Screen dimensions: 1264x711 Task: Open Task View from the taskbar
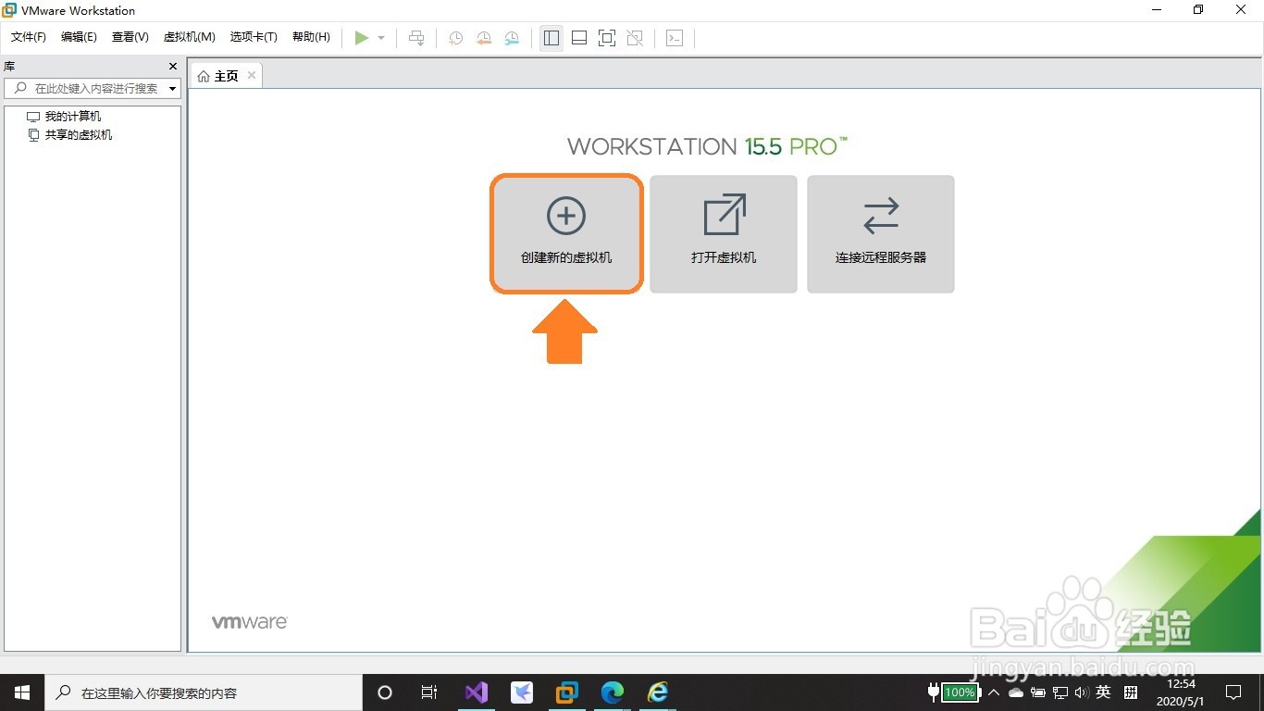[429, 692]
